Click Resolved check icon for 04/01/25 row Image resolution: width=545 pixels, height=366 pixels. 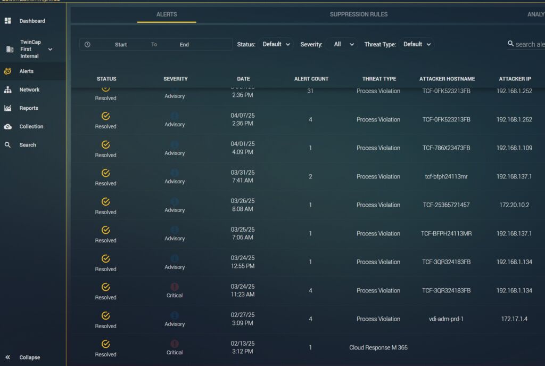[x=106, y=144]
